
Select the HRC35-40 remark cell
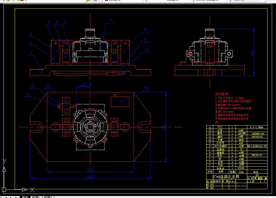click(257, 155)
